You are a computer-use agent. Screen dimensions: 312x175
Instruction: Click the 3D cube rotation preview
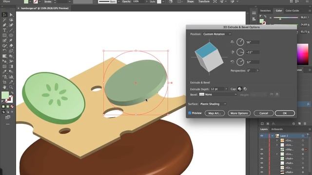(x=209, y=57)
